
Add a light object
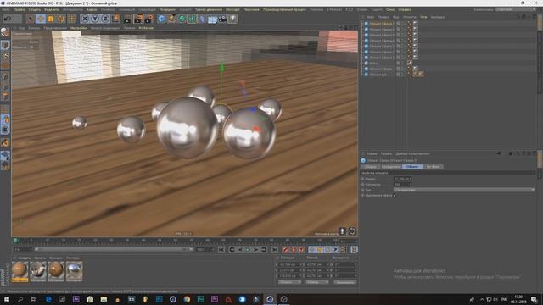pyautogui.click(x=232, y=19)
